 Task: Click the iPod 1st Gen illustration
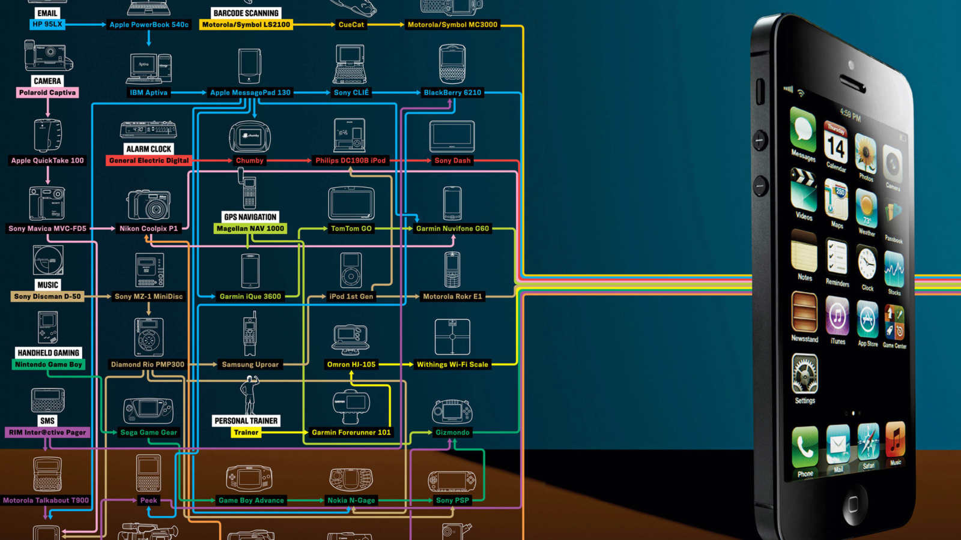(351, 271)
